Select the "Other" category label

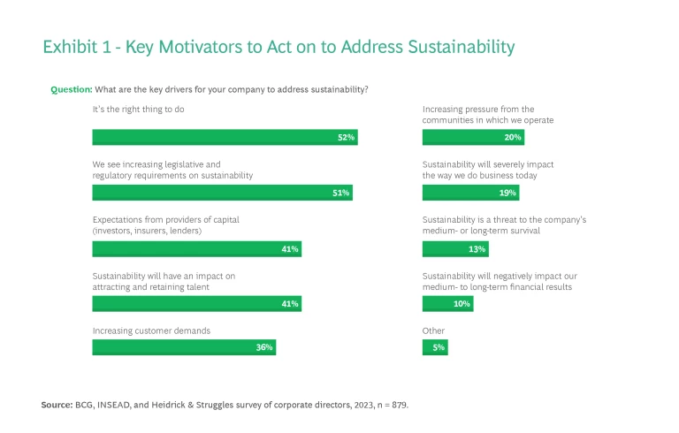tap(433, 330)
